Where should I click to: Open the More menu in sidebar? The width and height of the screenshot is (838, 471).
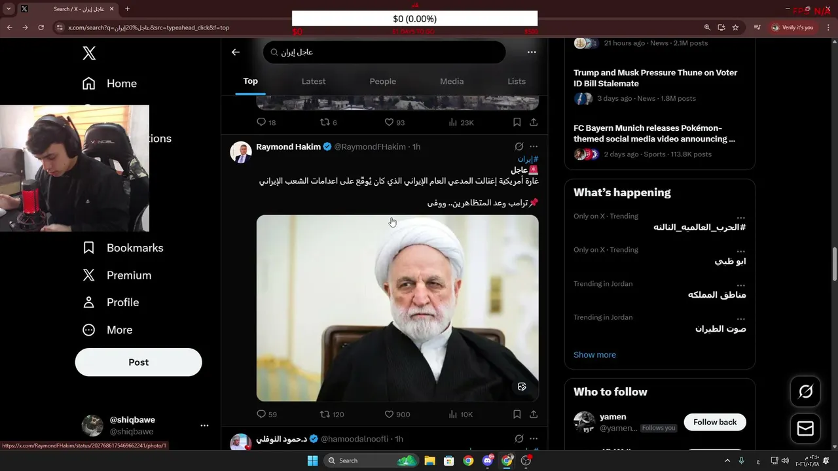pos(107,330)
